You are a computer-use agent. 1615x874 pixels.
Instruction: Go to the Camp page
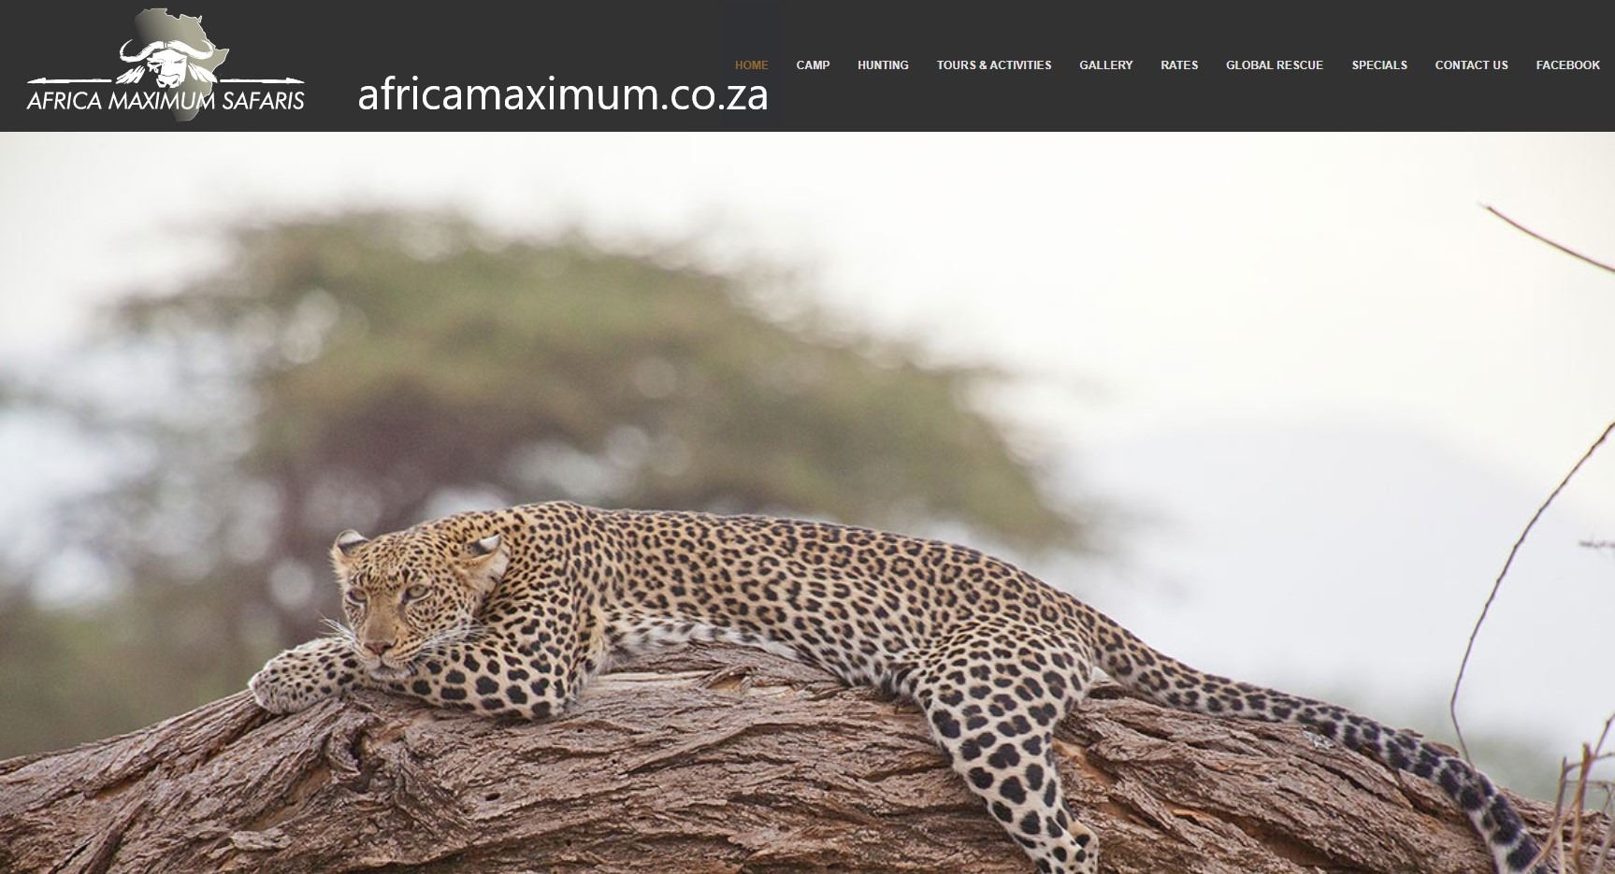pos(813,65)
